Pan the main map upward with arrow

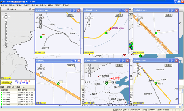pos(6,14)
